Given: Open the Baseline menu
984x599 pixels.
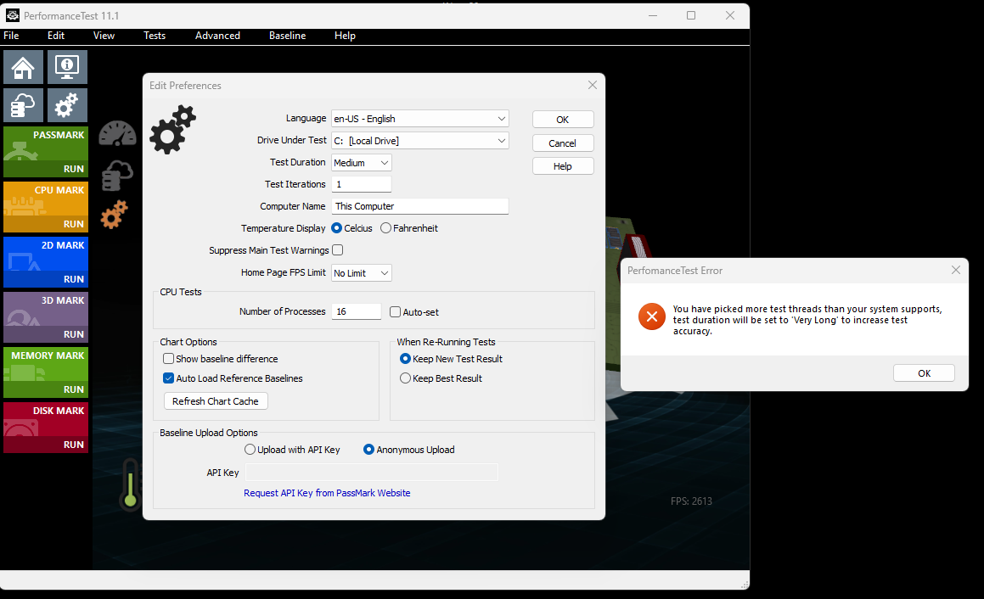Looking at the screenshot, I should click(288, 36).
